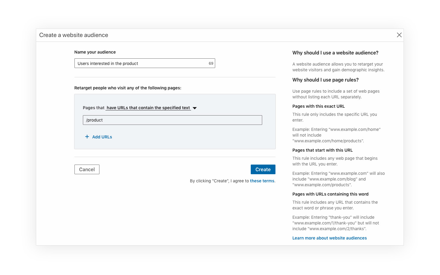Select "Pages with URLs containing this word" heading
Image resolution: width=440 pixels, height=275 pixels.
(330, 194)
